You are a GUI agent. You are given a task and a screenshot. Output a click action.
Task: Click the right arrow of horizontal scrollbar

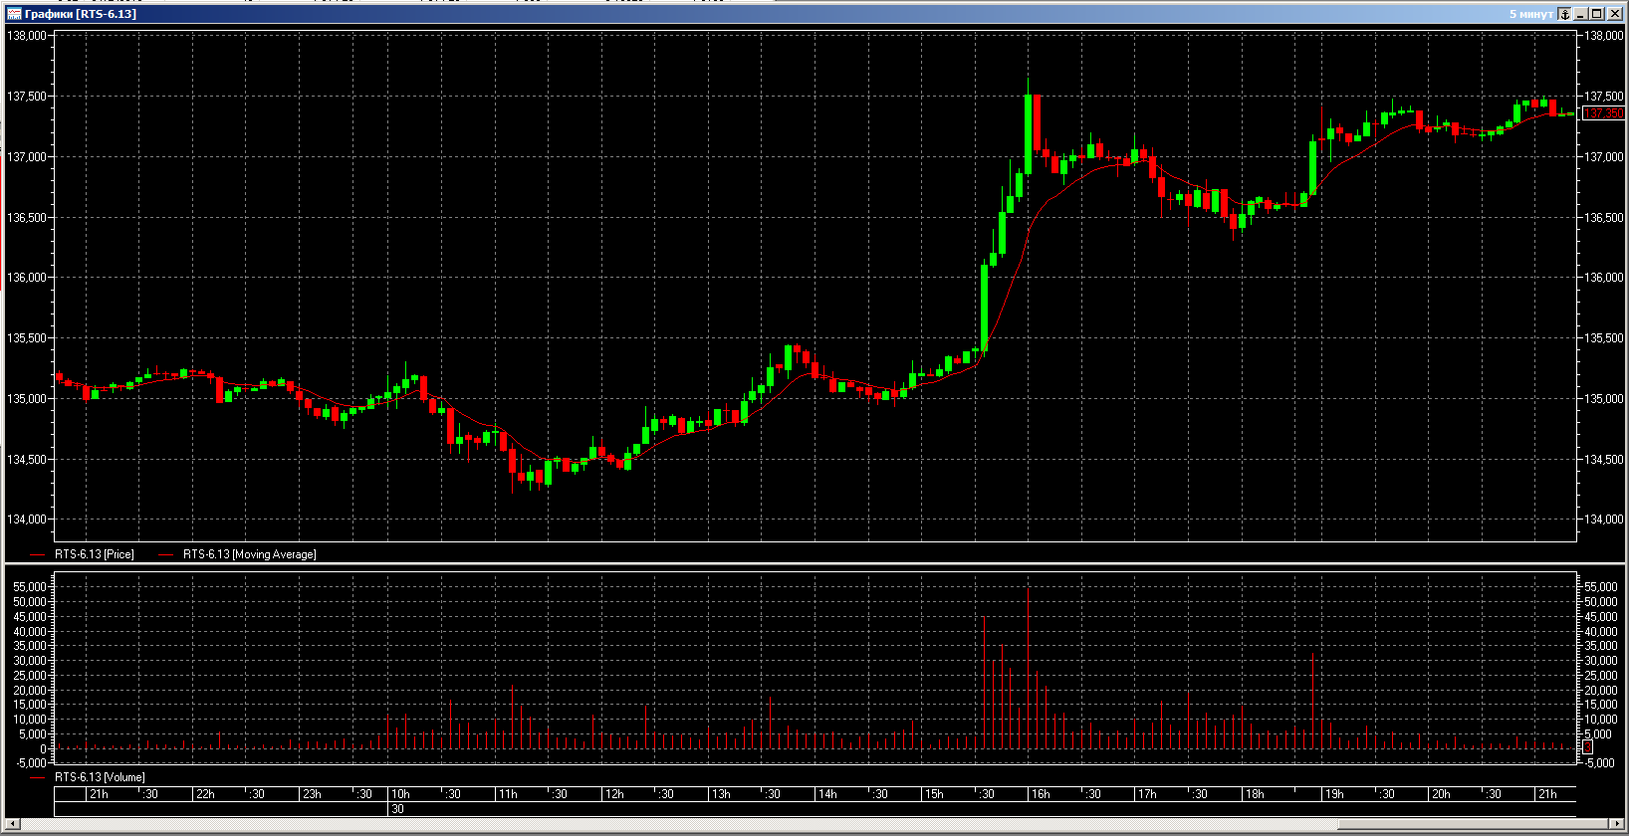(x=1615, y=824)
